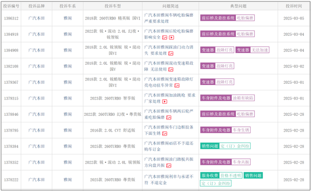
Task: Click brand 广汽本田 in row 1378384
Action: [x=36, y=146]
